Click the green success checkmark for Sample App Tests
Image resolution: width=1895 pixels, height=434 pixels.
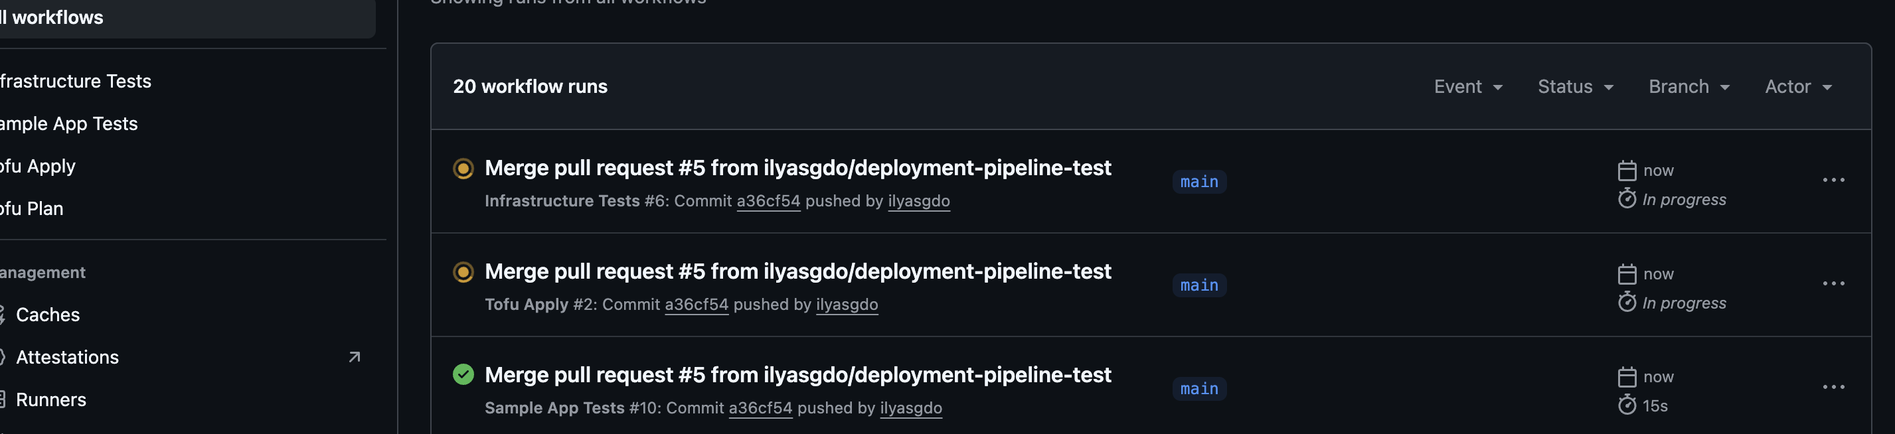[463, 375]
